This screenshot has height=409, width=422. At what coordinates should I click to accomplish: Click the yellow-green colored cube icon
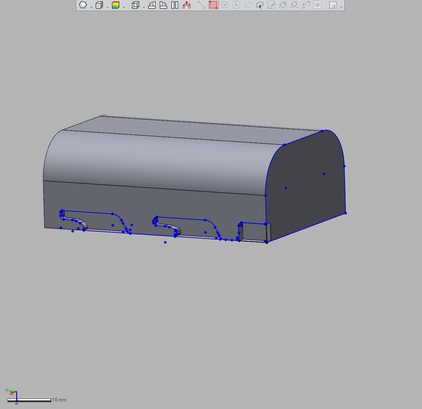click(116, 5)
